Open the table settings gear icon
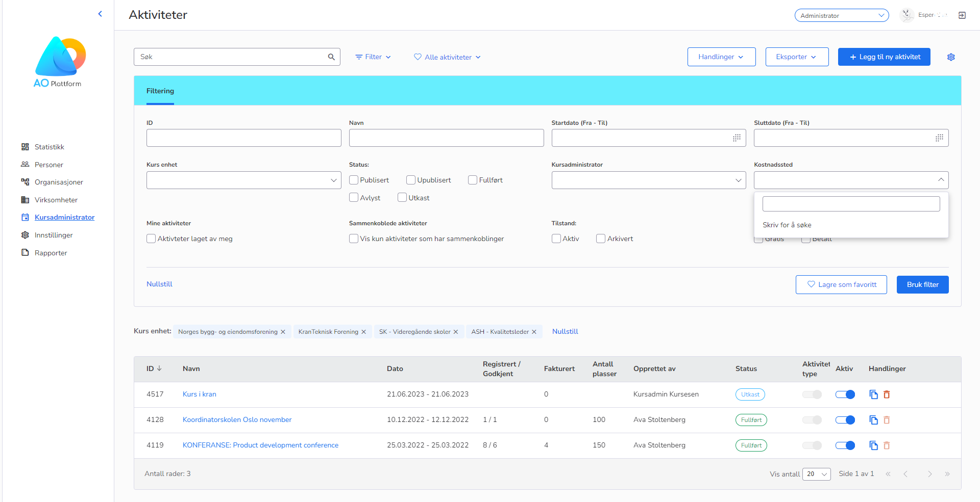Screen dimensions: 980x502 coord(951,57)
